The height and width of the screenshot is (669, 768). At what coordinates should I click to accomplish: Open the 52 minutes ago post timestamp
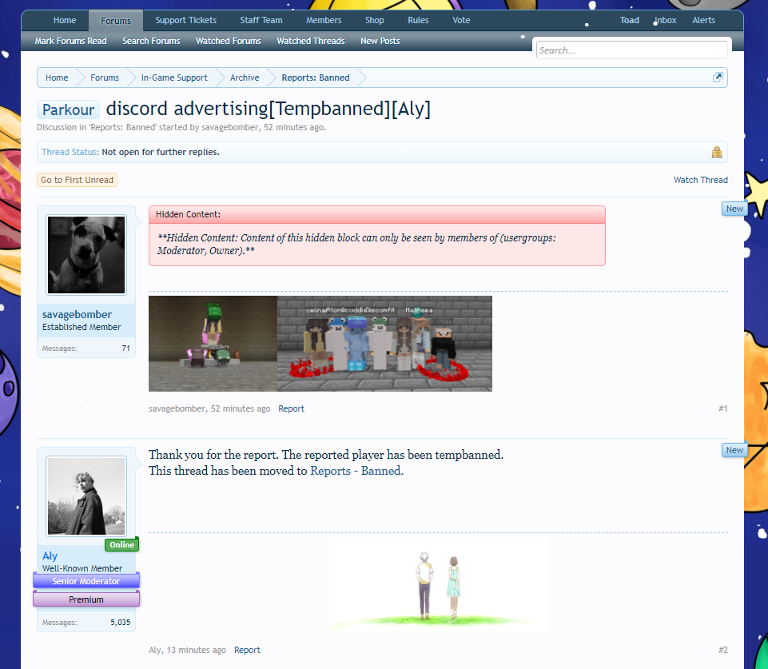click(x=241, y=408)
